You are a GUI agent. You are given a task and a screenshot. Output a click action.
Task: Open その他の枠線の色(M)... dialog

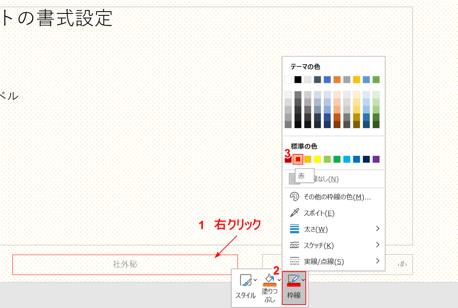pyautogui.click(x=334, y=197)
